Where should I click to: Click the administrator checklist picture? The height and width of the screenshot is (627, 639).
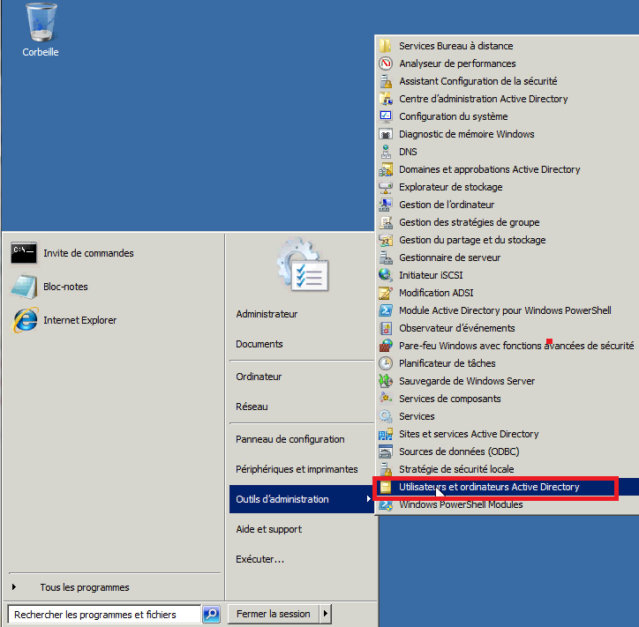(x=303, y=265)
